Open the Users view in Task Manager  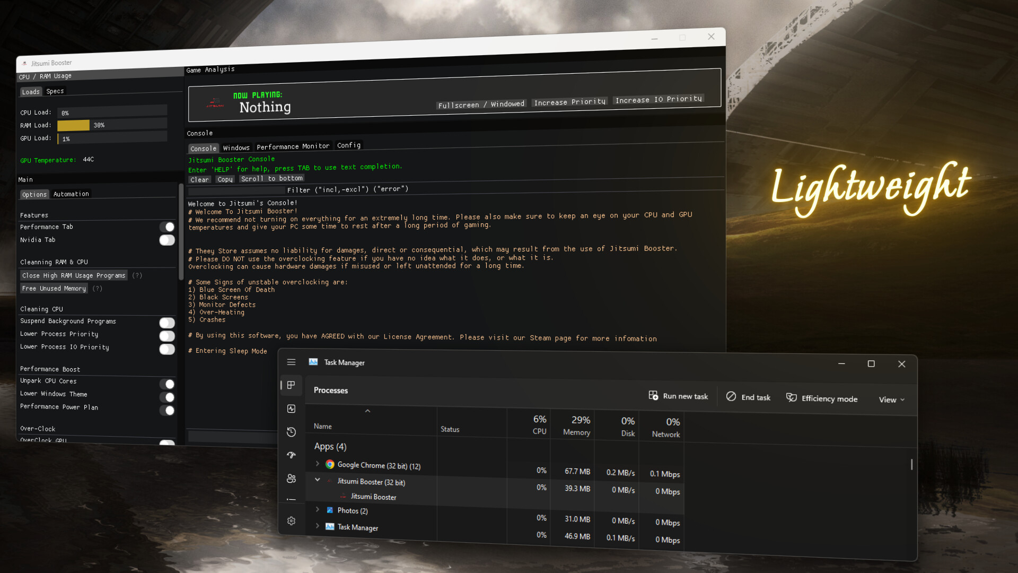coord(291,479)
